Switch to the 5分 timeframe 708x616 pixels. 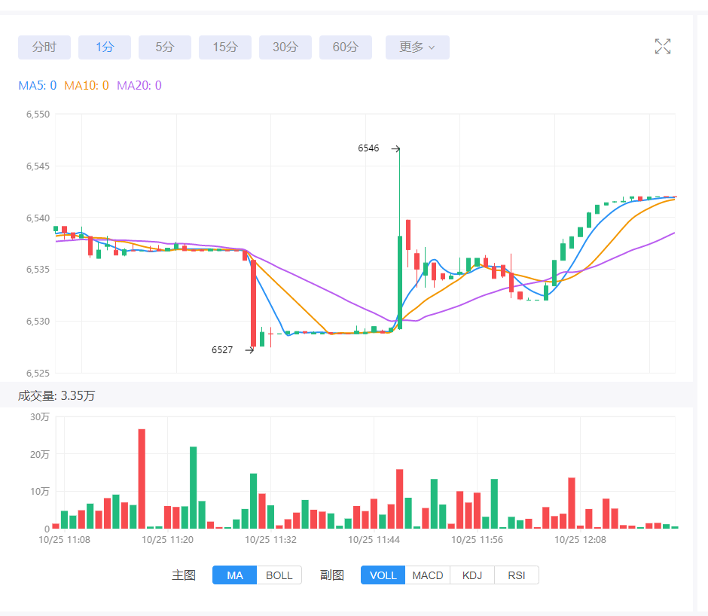coord(165,47)
